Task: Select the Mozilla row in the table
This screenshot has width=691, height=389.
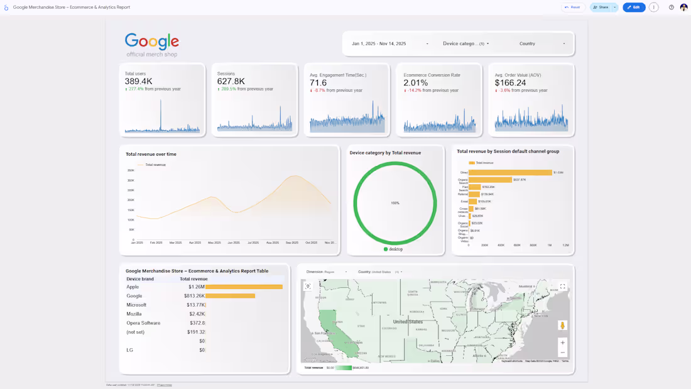Action: click(x=205, y=314)
